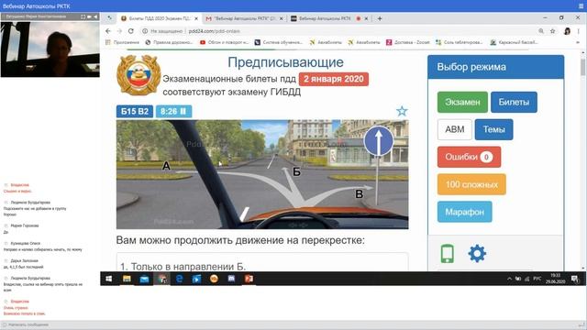The image size is (587, 330).
Task: Open the Mail app in taskbar
Action: 144,279
